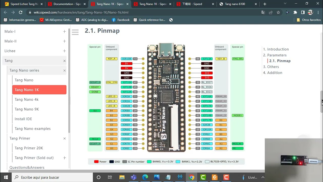
Task: Open the Chrome extensions puzzle menu
Action: [295, 12]
